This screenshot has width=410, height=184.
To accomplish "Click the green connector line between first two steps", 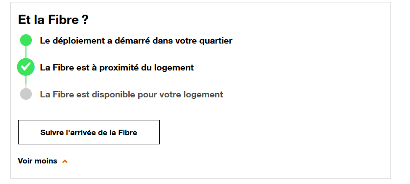I will pos(26,52).
